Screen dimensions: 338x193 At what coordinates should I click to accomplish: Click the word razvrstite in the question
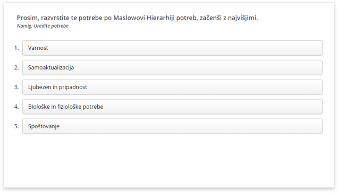(x=55, y=18)
